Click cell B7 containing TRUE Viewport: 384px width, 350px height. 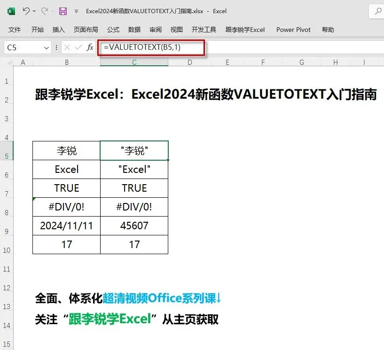(x=66, y=188)
